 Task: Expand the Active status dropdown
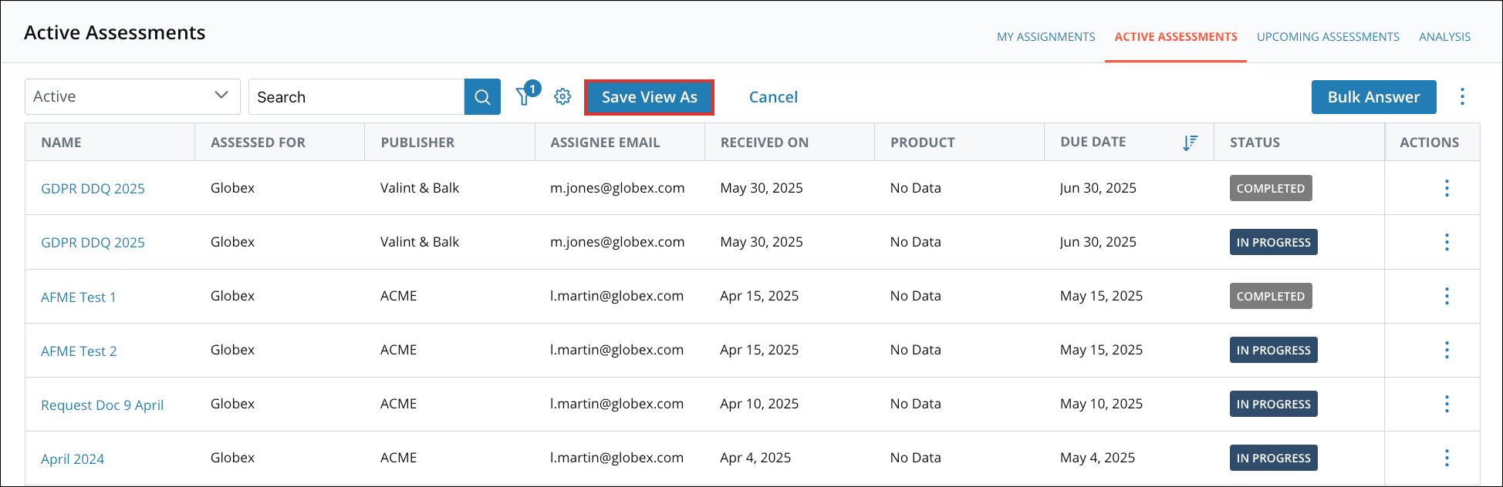[x=133, y=96]
